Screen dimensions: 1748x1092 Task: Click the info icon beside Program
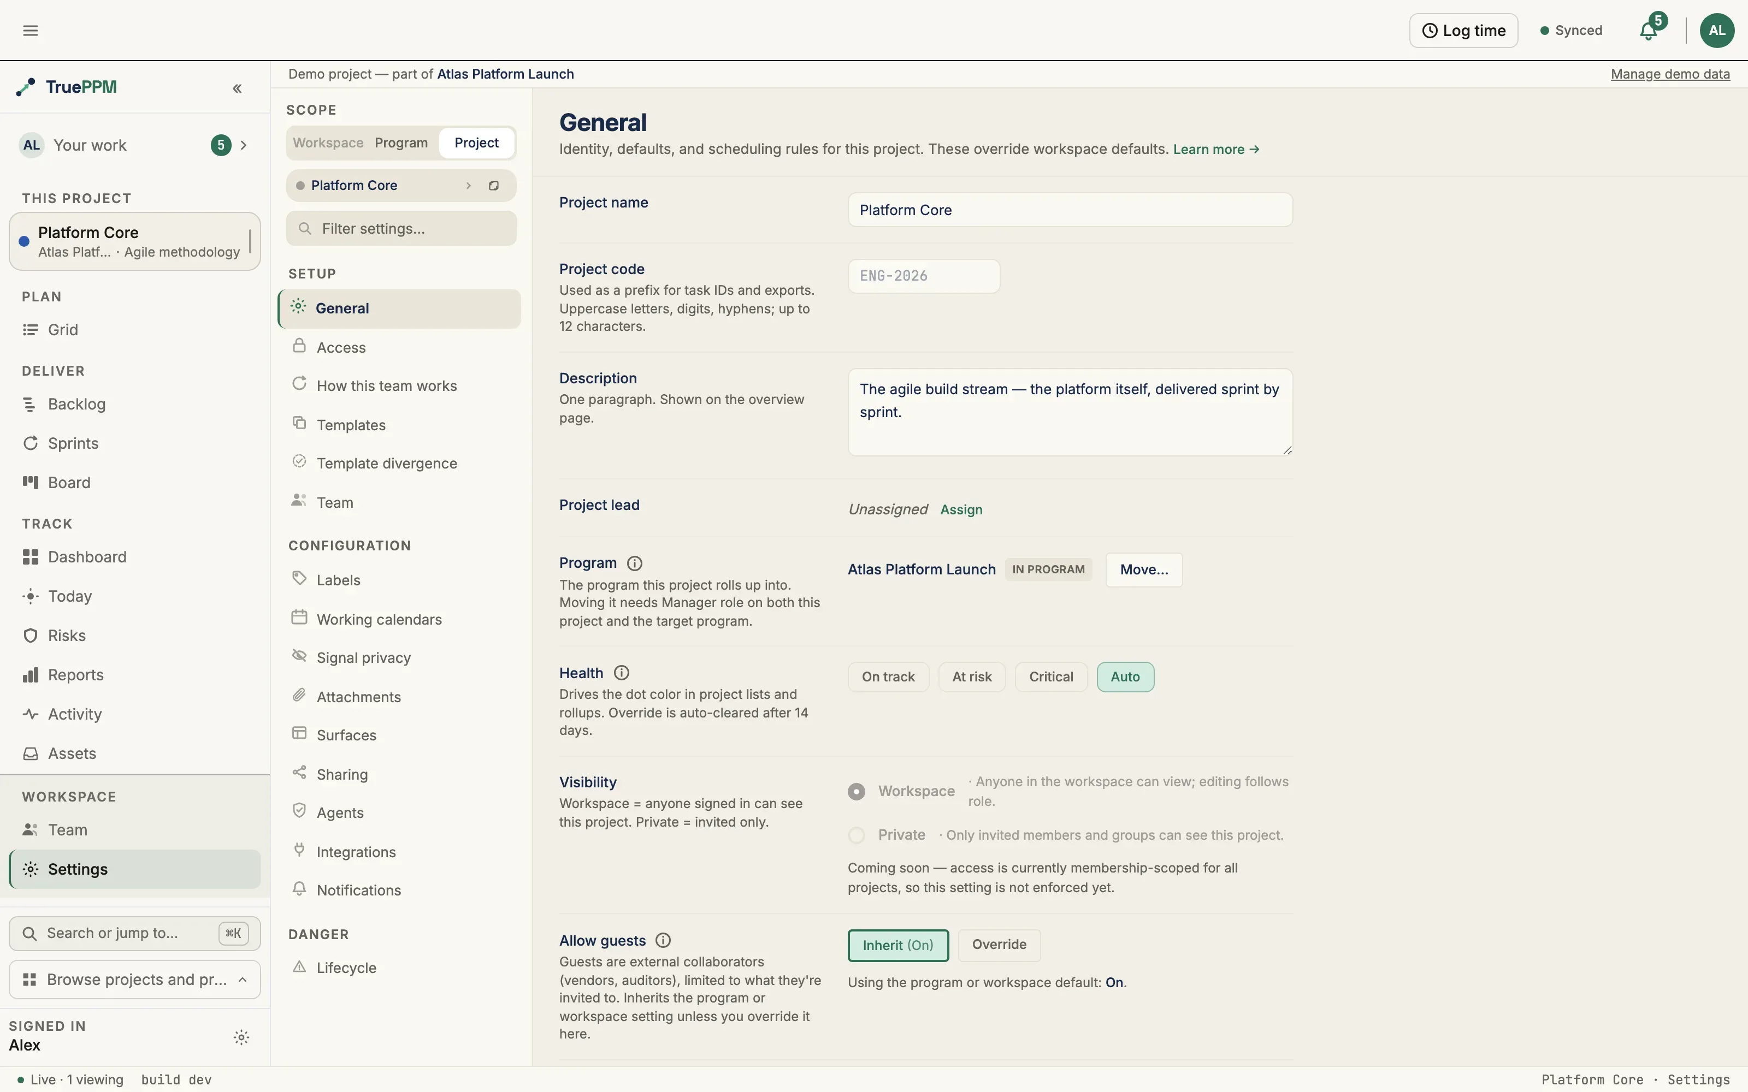(634, 563)
